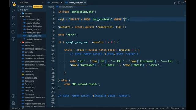Open json.php file
The width and height of the screenshot is (196, 110).
(29, 100)
